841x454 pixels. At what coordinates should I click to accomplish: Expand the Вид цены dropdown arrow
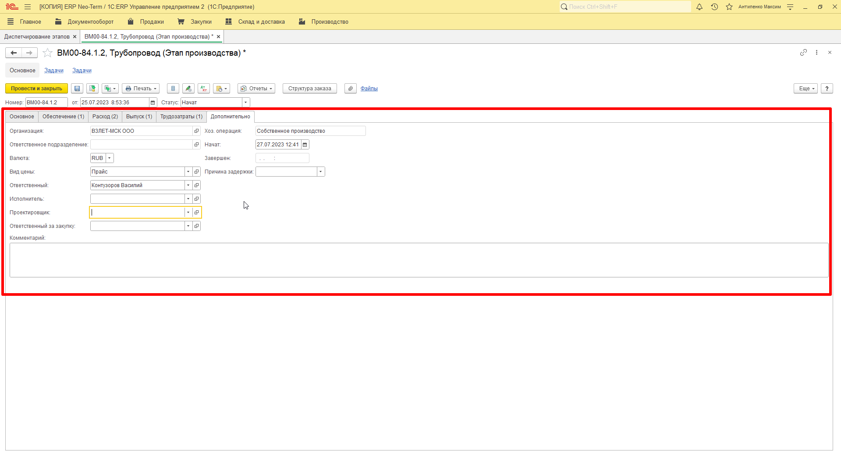tap(188, 172)
